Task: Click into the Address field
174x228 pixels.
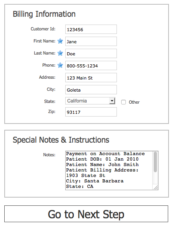Action: (x=91, y=78)
